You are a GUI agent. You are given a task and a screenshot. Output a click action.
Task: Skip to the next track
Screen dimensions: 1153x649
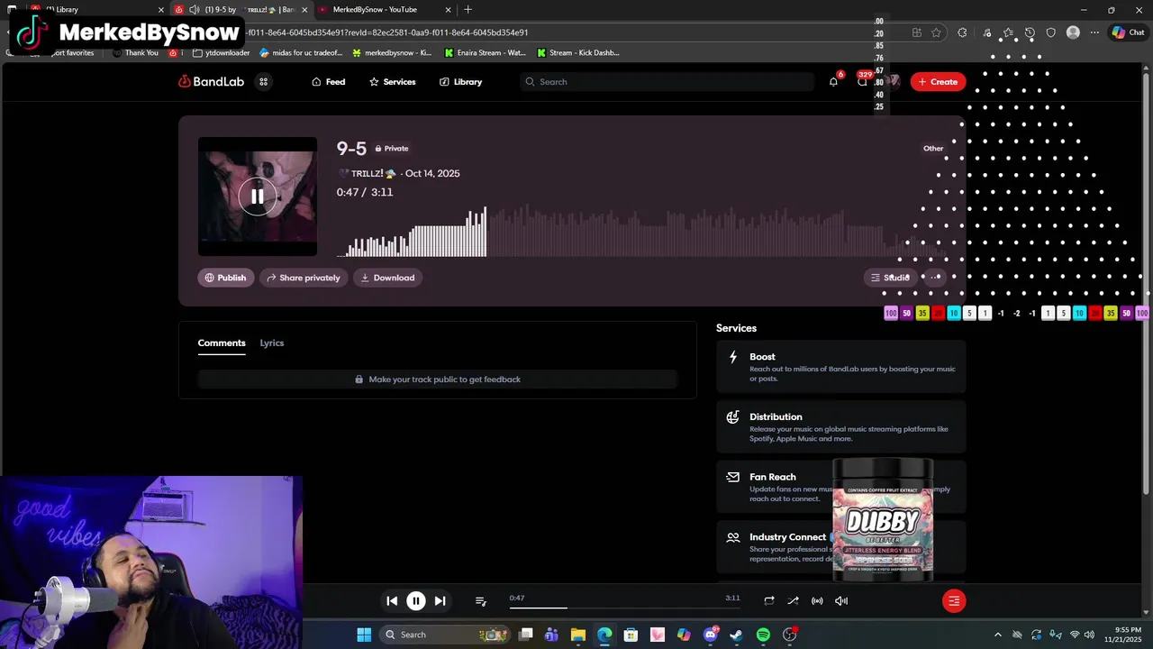tap(440, 600)
